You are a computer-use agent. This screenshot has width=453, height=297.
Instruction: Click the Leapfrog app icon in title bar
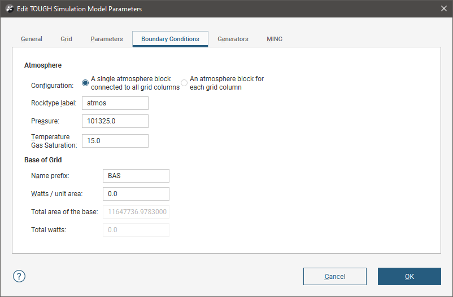(x=9, y=9)
